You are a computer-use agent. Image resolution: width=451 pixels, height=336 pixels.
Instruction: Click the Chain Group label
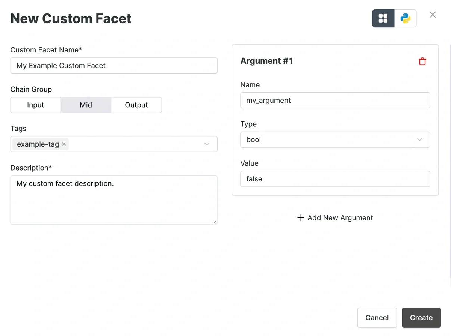coord(31,89)
